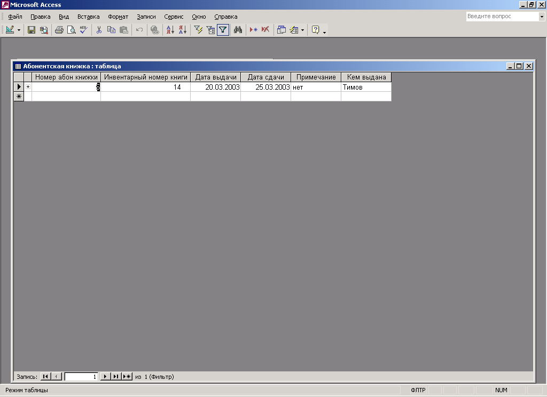Cut selection with scissors icon
The height and width of the screenshot is (397, 547).
tap(99, 30)
